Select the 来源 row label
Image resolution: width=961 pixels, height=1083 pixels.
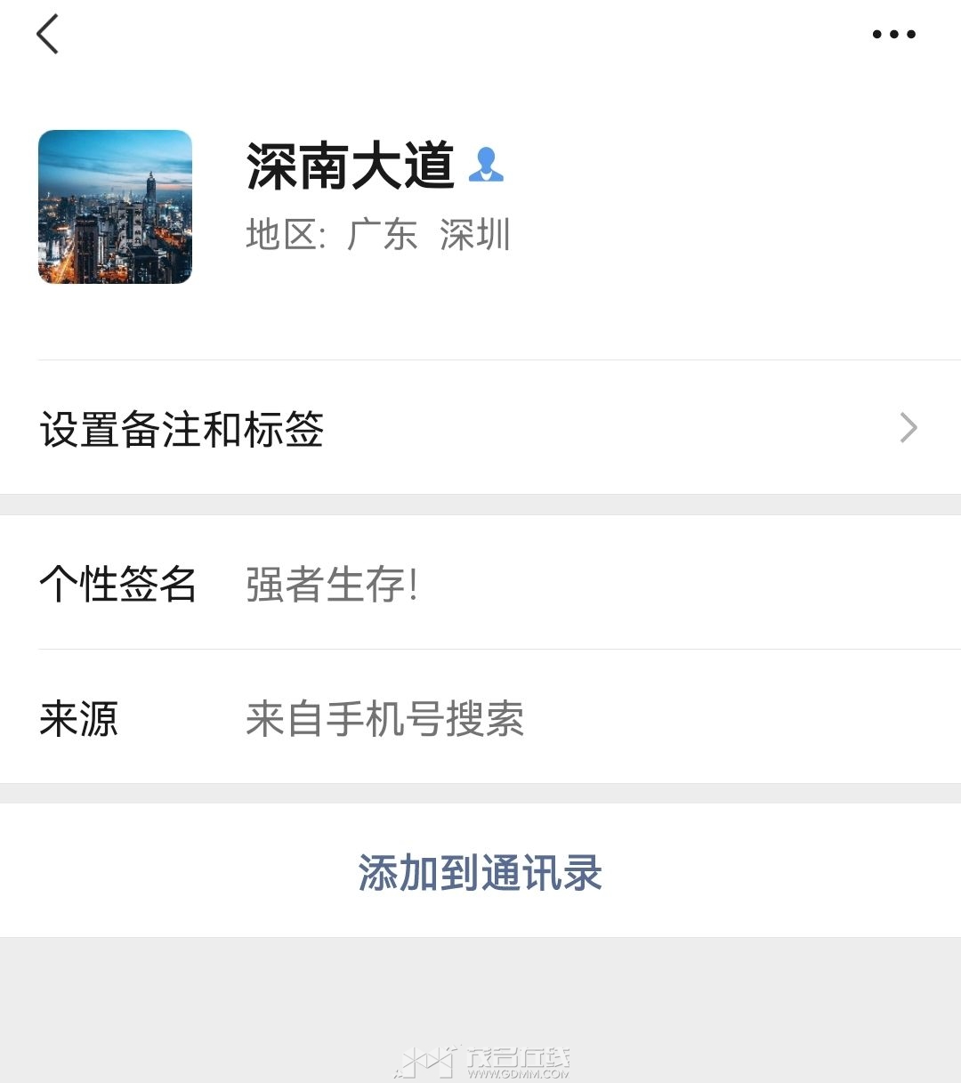[x=78, y=718]
